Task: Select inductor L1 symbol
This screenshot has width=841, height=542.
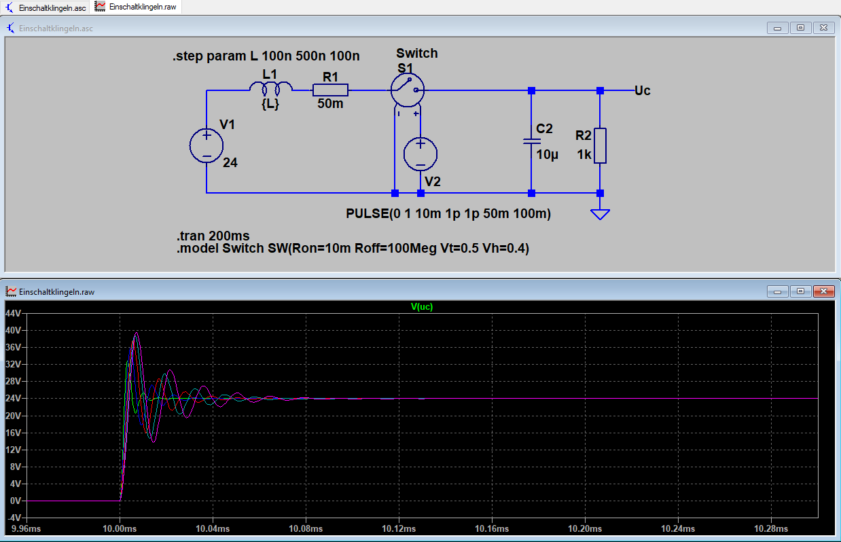Action: click(270, 88)
